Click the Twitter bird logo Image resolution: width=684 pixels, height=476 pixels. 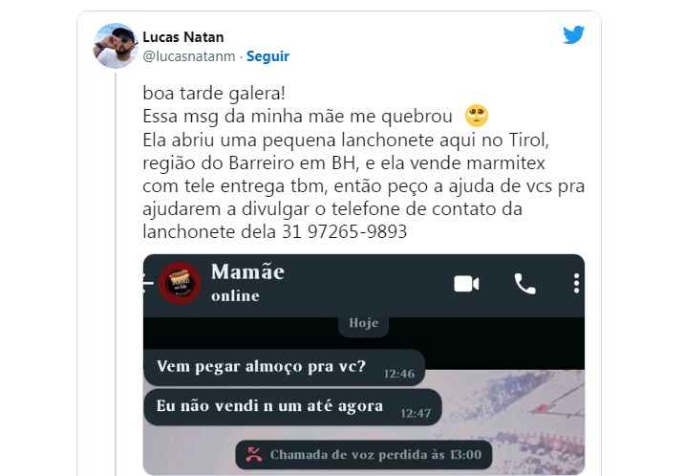point(573,35)
